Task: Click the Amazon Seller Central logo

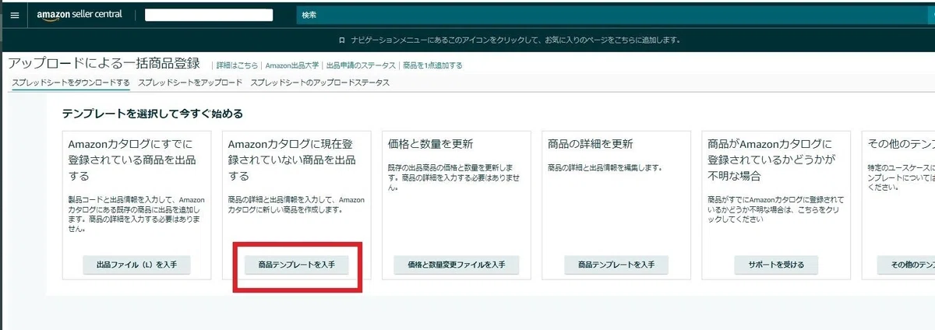Action: tap(79, 15)
